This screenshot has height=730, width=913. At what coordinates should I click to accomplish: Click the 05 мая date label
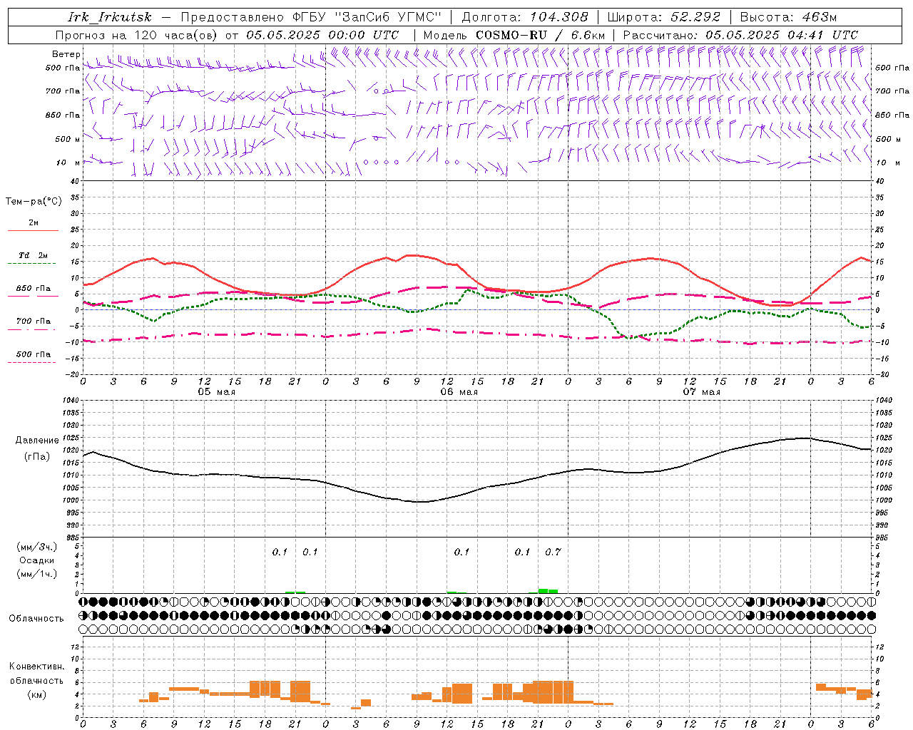point(216,391)
